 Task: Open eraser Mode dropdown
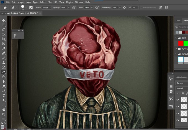(x=47, y=8)
